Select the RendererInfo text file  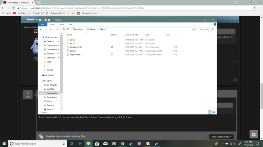(76, 47)
